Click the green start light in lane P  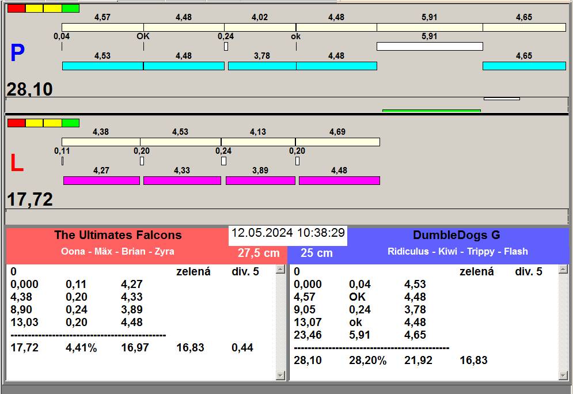click(x=70, y=8)
